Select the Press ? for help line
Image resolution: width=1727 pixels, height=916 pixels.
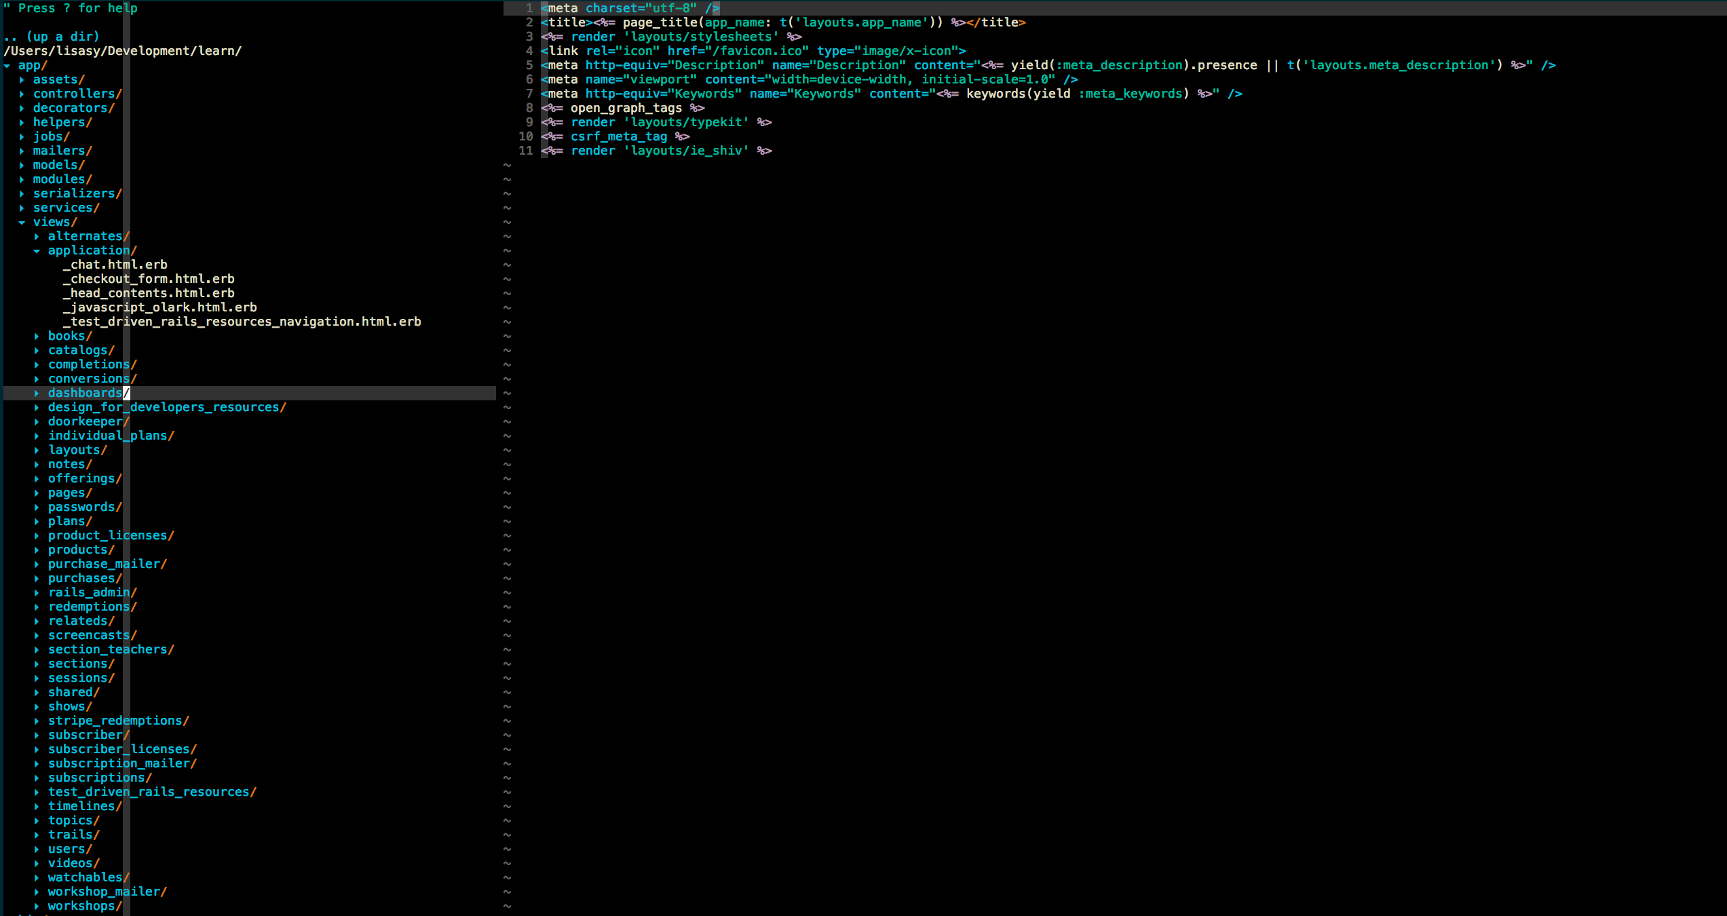[x=71, y=8]
